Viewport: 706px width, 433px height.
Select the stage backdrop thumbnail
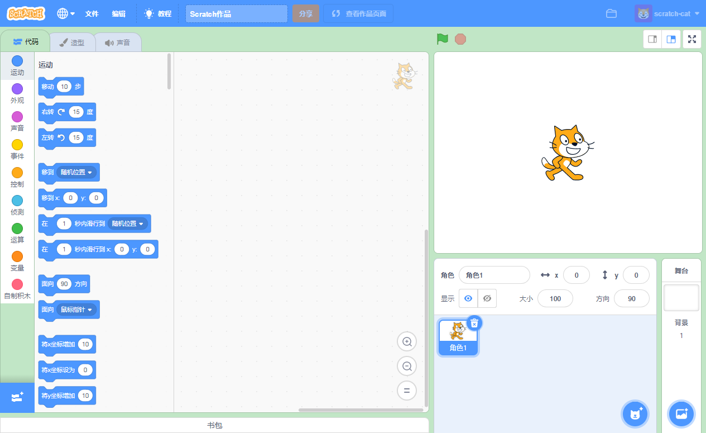point(681,298)
